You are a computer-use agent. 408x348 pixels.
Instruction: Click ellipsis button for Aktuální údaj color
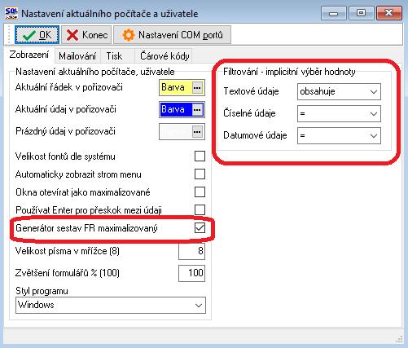(197, 110)
